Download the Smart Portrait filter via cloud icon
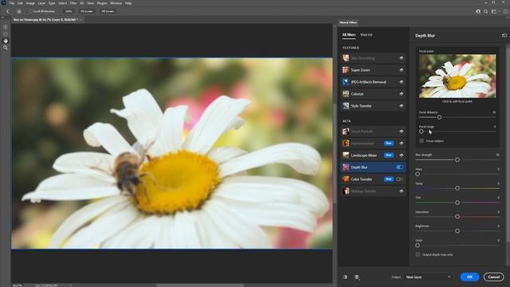Screen dimensions: 510x287 401,132
